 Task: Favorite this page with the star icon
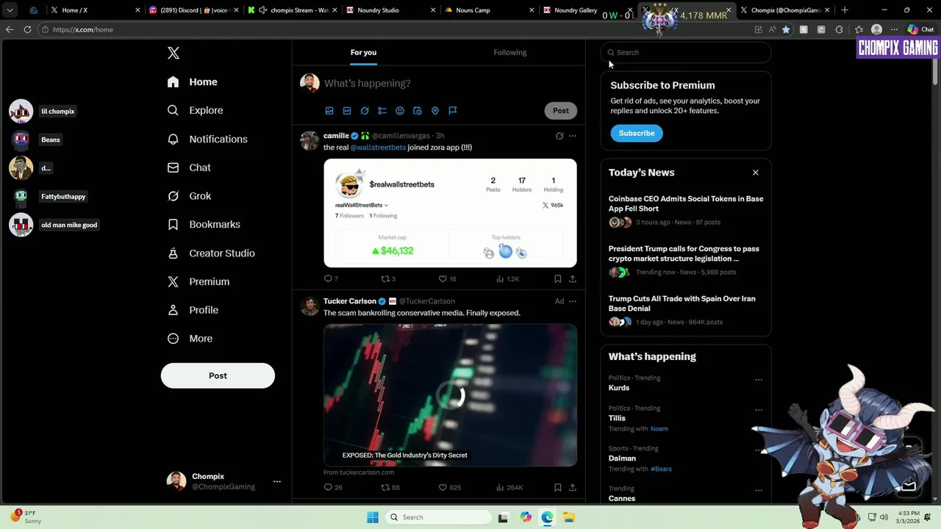point(786,29)
